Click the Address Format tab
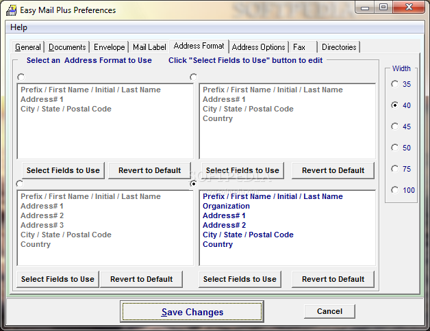Image resolution: width=430 pixels, height=331 pixels. 199,46
